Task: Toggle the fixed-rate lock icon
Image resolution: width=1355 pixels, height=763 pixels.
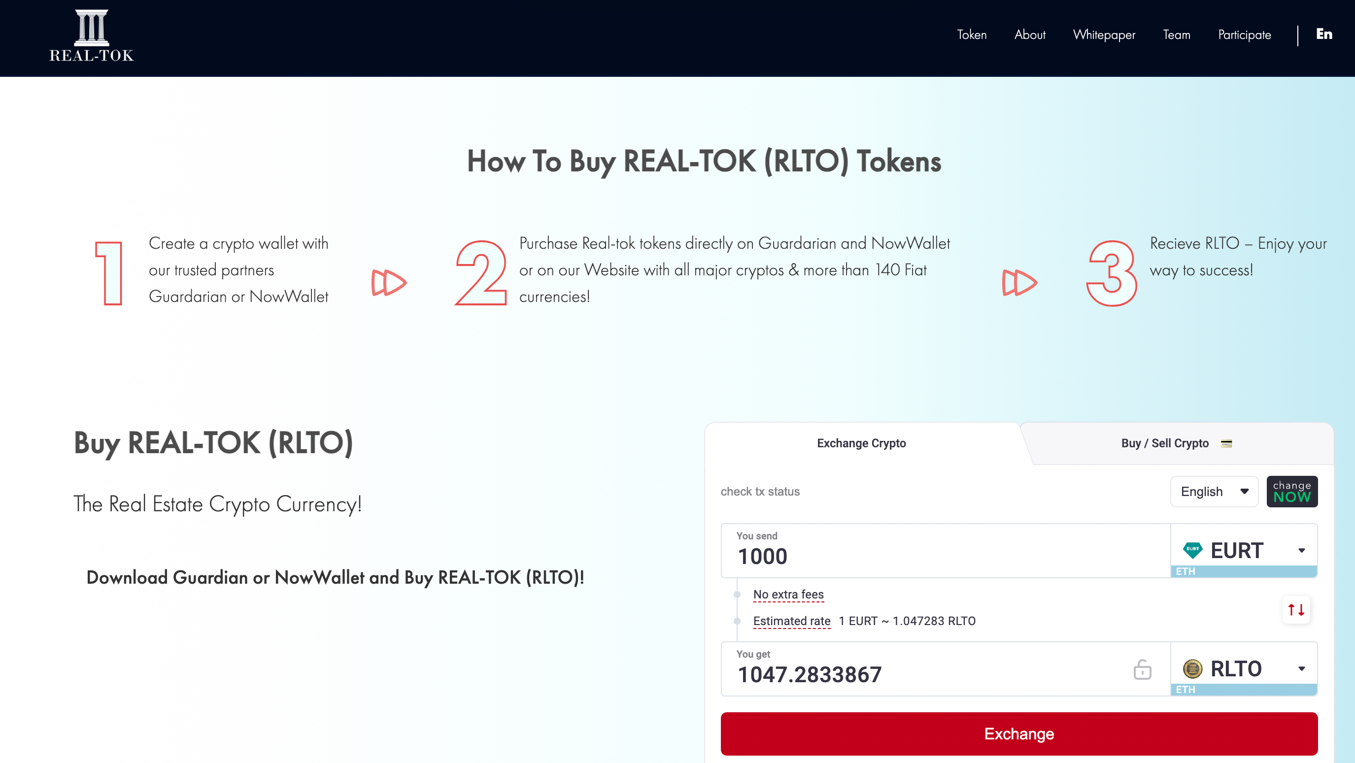Action: (x=1142, y=669)
